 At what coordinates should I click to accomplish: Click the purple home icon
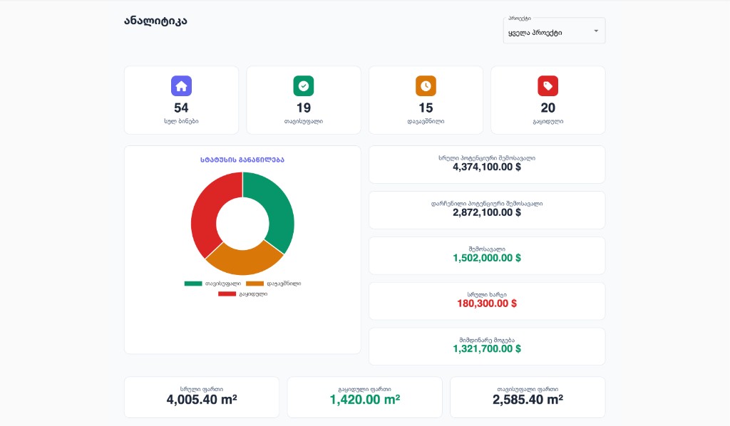coord(181,86)
